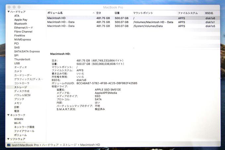Screen dimensions: 225x150
Task: Click BSD name disk1s5 cell
Action: (210, 26)
